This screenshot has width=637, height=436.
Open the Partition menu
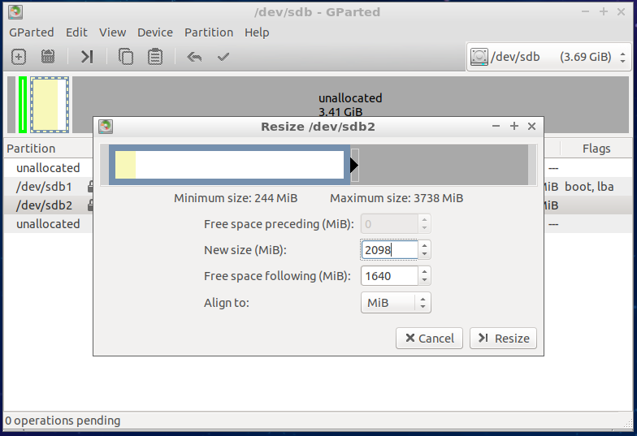pos(209,32)
